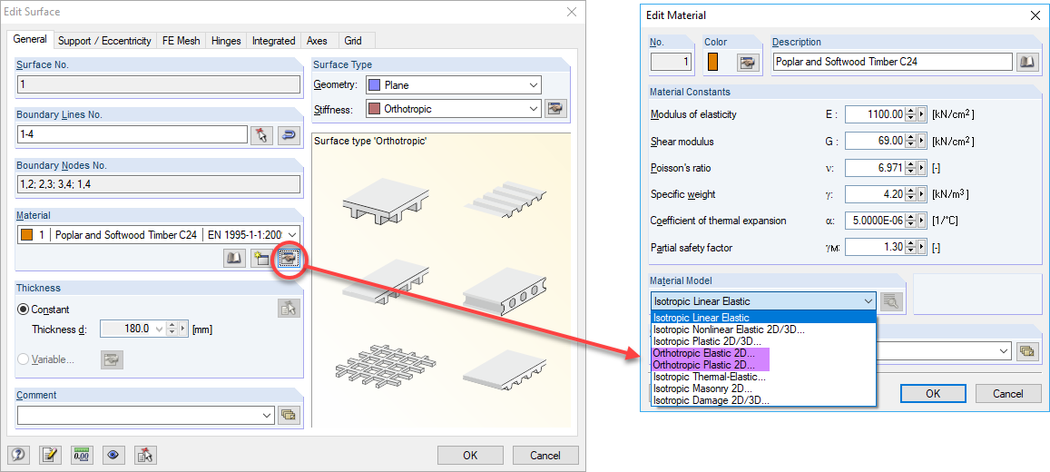Image resolution: width=1050 pixels, height=472 pixels.
Task: Select Isotropic Linear Elastic list option
Action: pyautogui.click(x=762, y=318)
